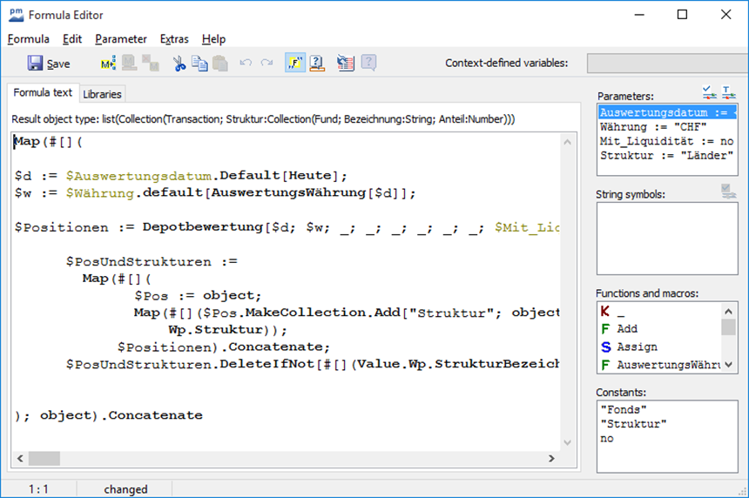Select the "Struktur" constant
749x498 pixels.
633,424
